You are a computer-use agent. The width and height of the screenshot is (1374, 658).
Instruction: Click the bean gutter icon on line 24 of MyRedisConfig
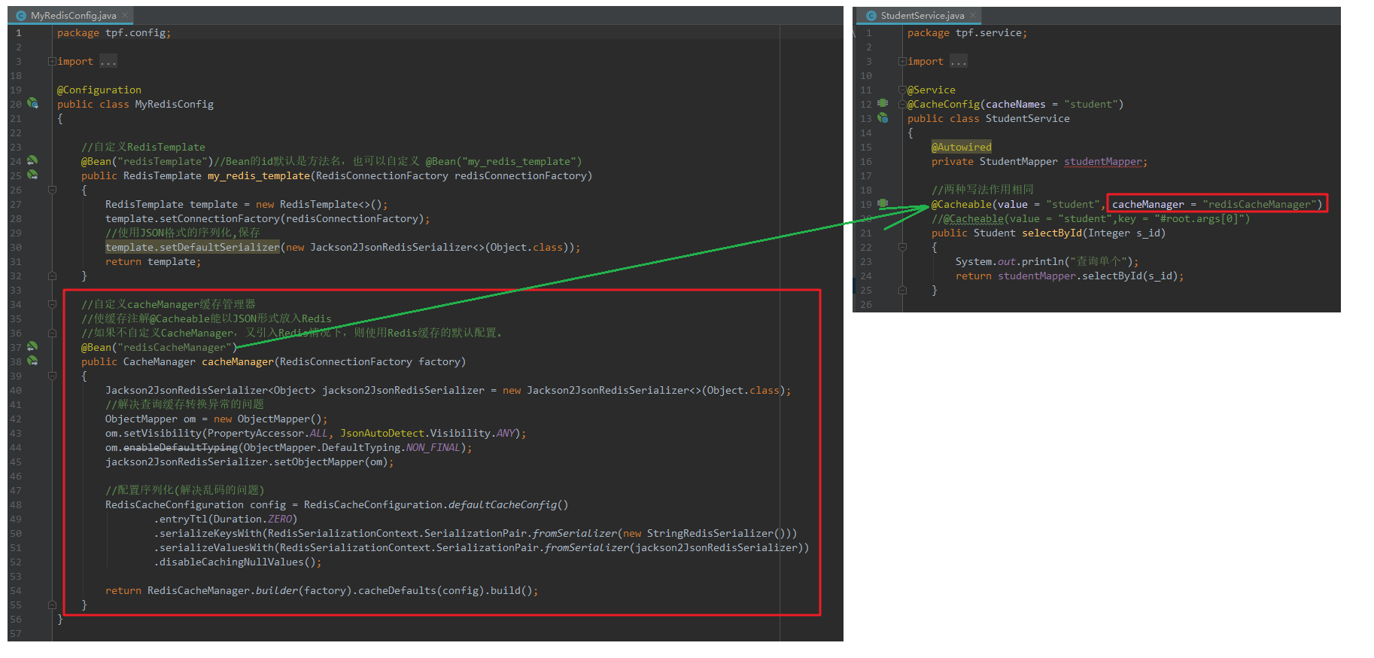[x=32, y=160]
